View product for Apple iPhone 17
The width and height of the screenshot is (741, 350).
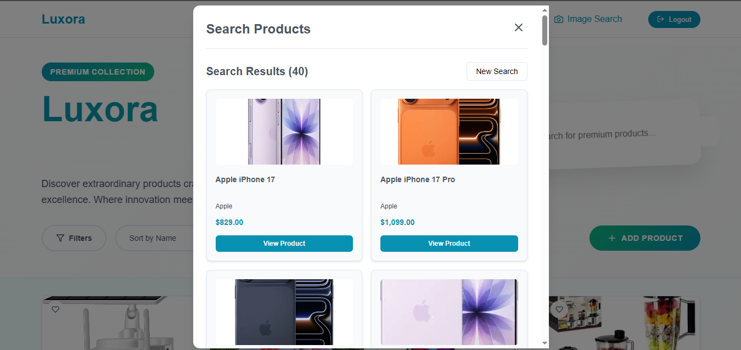click(x=284, y=244)
